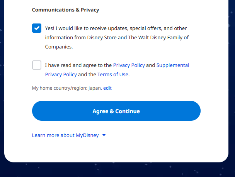Click 'and the' text before Terms of Use
The image size is (235, 177).
[87, 75]
